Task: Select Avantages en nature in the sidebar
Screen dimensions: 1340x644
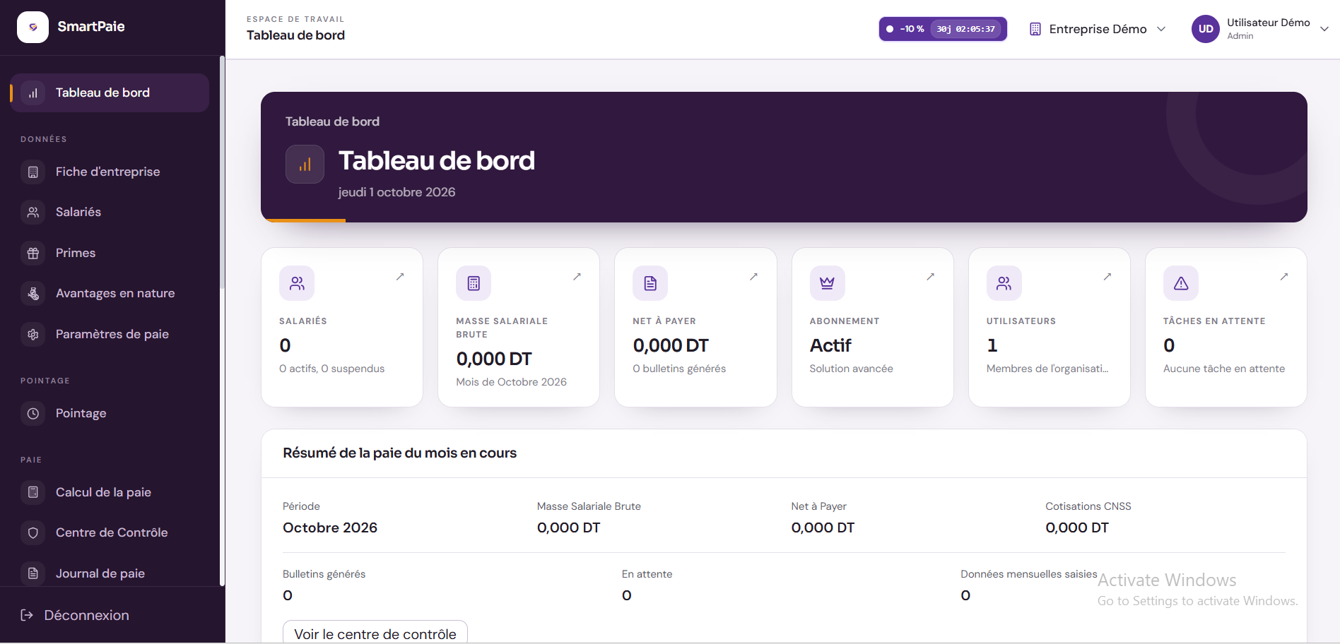Action: point(110,293)
